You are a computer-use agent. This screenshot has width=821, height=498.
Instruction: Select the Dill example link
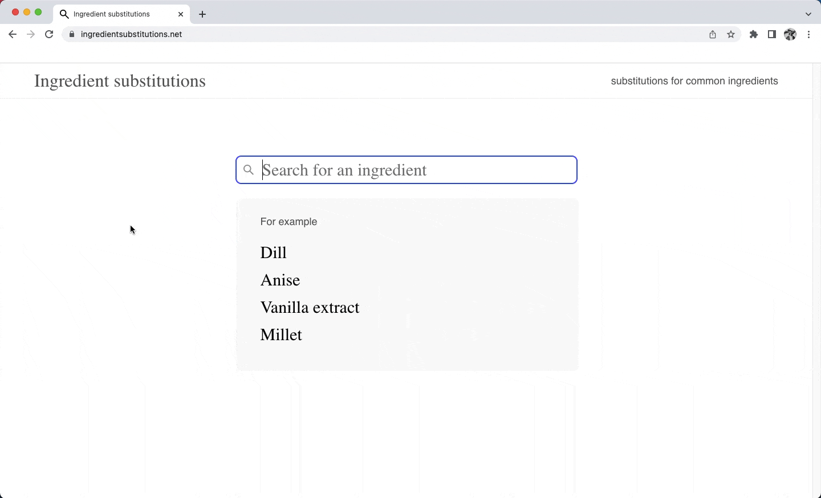pos(273,252)
